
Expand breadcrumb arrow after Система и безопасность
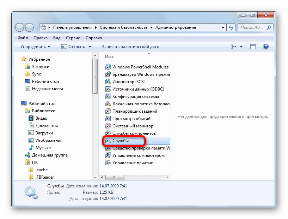[151, 28]
